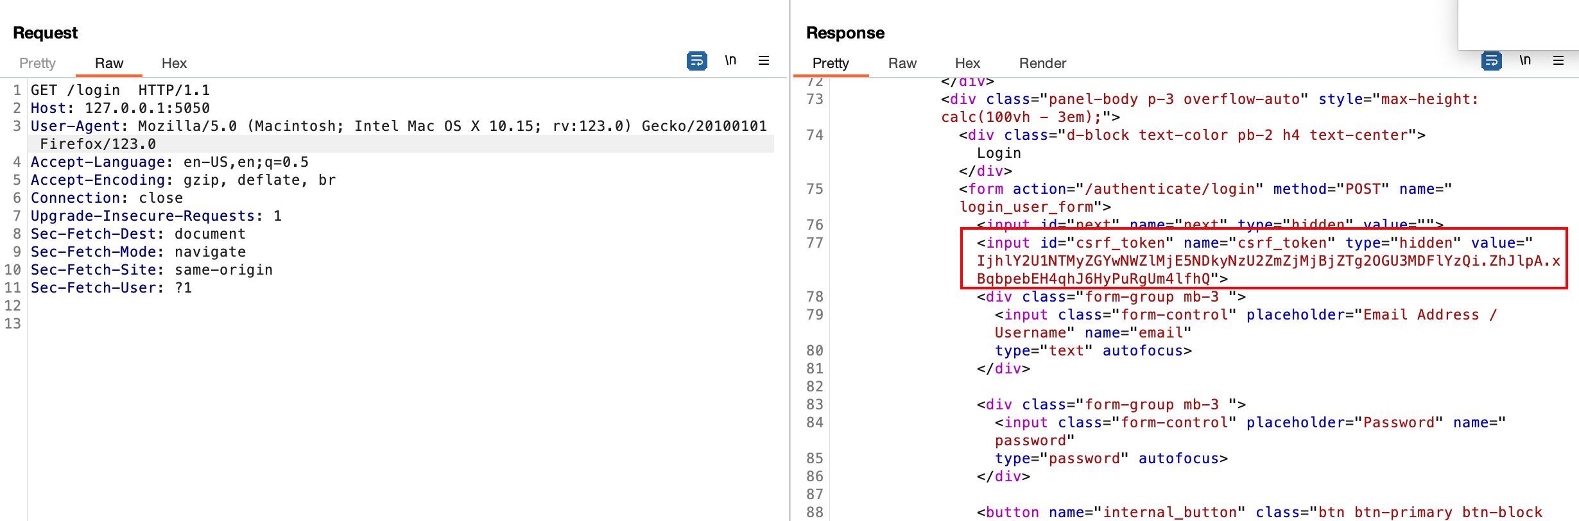Click the type="password" autofocus line 85
Viewport: 1579px width, 521px height.
[x=1111, y=459]
